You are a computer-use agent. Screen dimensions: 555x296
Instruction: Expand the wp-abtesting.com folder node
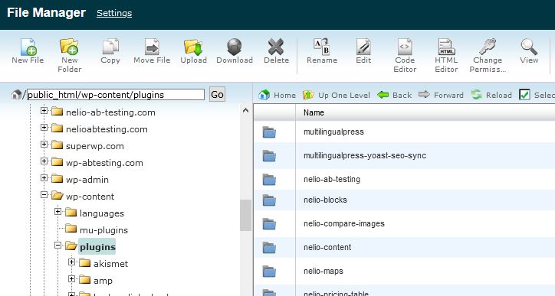(44, 161)
